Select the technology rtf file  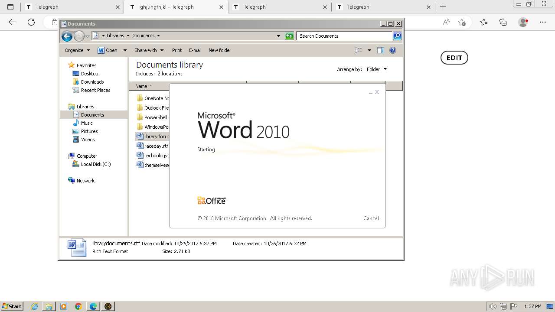click(x=152, y=156)
